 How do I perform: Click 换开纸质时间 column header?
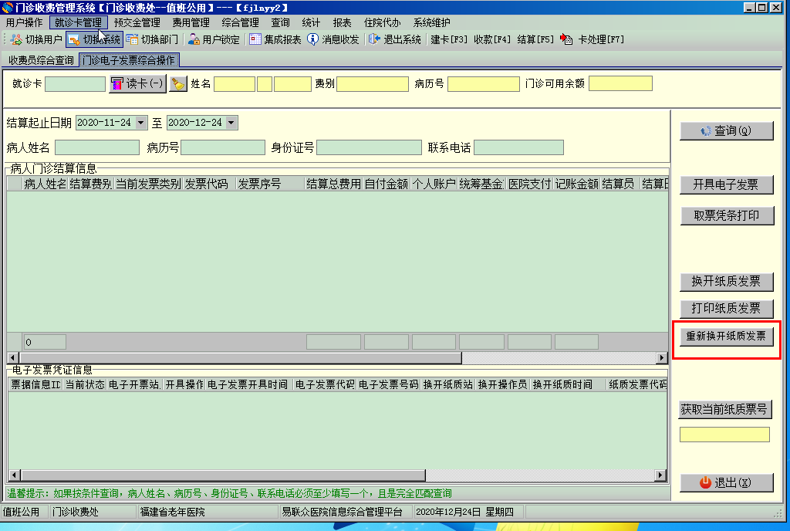coord(568,384)
